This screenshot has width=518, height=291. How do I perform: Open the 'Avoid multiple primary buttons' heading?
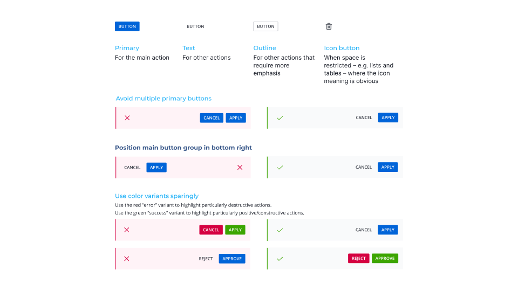[x=163, y=98]
